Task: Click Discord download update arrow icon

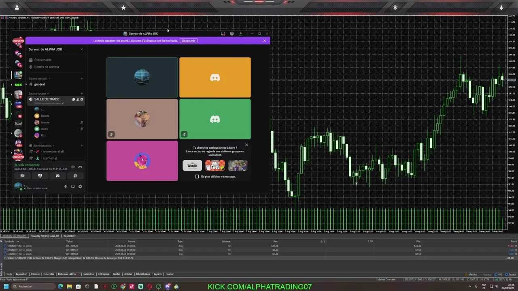Action: (241, 34)
